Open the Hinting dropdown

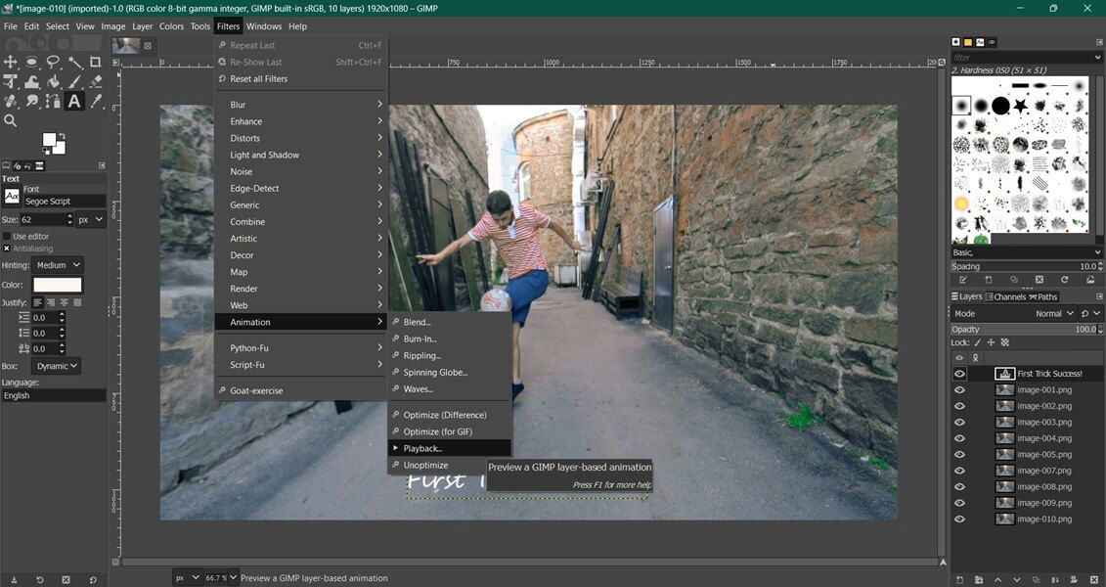56,264
